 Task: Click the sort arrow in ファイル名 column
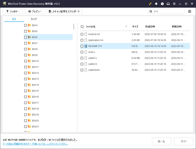pos(126,26)
